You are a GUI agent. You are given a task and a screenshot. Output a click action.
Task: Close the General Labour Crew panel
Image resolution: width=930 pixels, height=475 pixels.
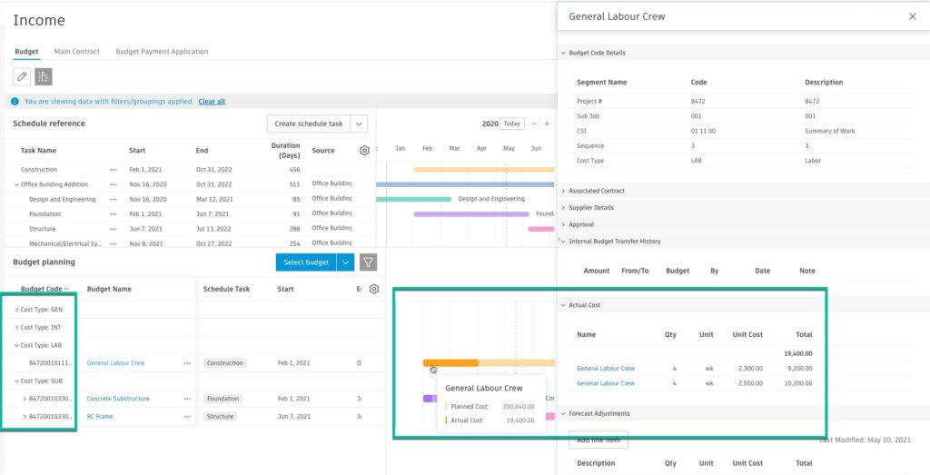tap(912, 16)
